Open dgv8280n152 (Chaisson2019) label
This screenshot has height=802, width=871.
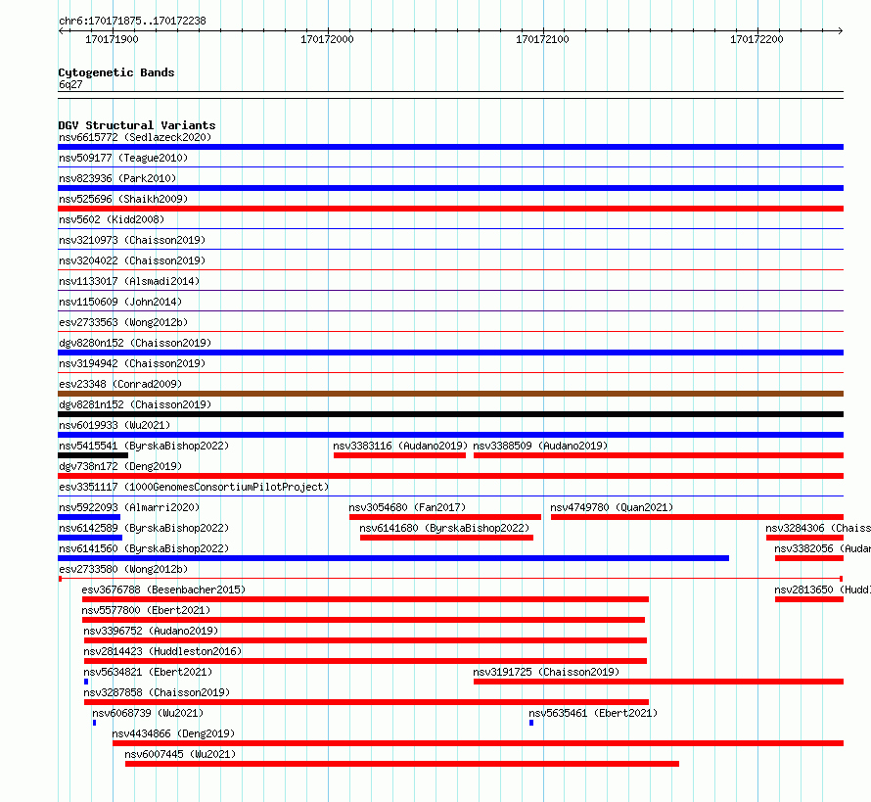(x=135, y=343)
